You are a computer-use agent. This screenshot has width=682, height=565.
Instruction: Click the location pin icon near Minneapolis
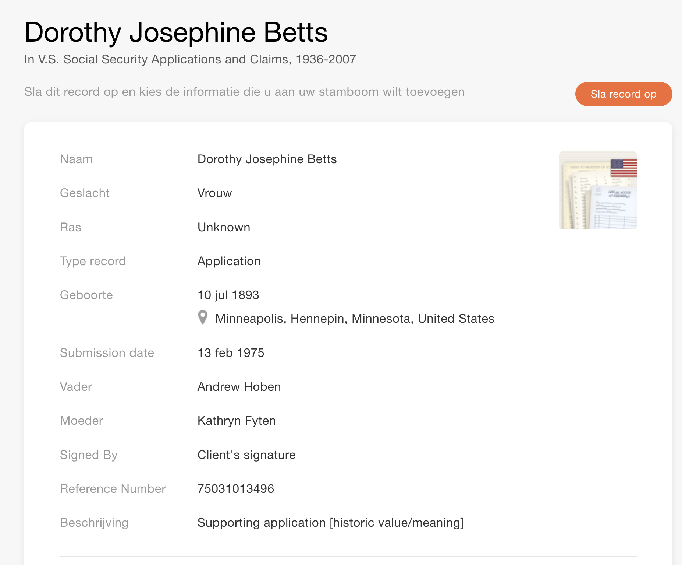click(x=203, y=317)
